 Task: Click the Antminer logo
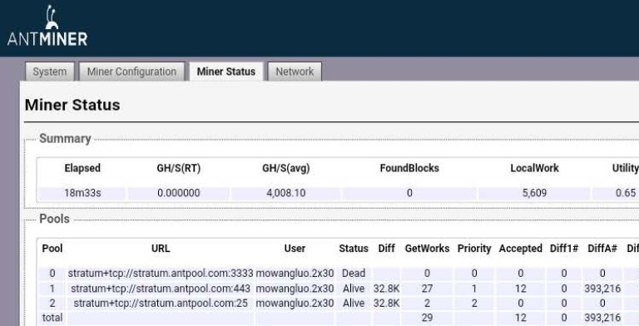click(47, 25)
